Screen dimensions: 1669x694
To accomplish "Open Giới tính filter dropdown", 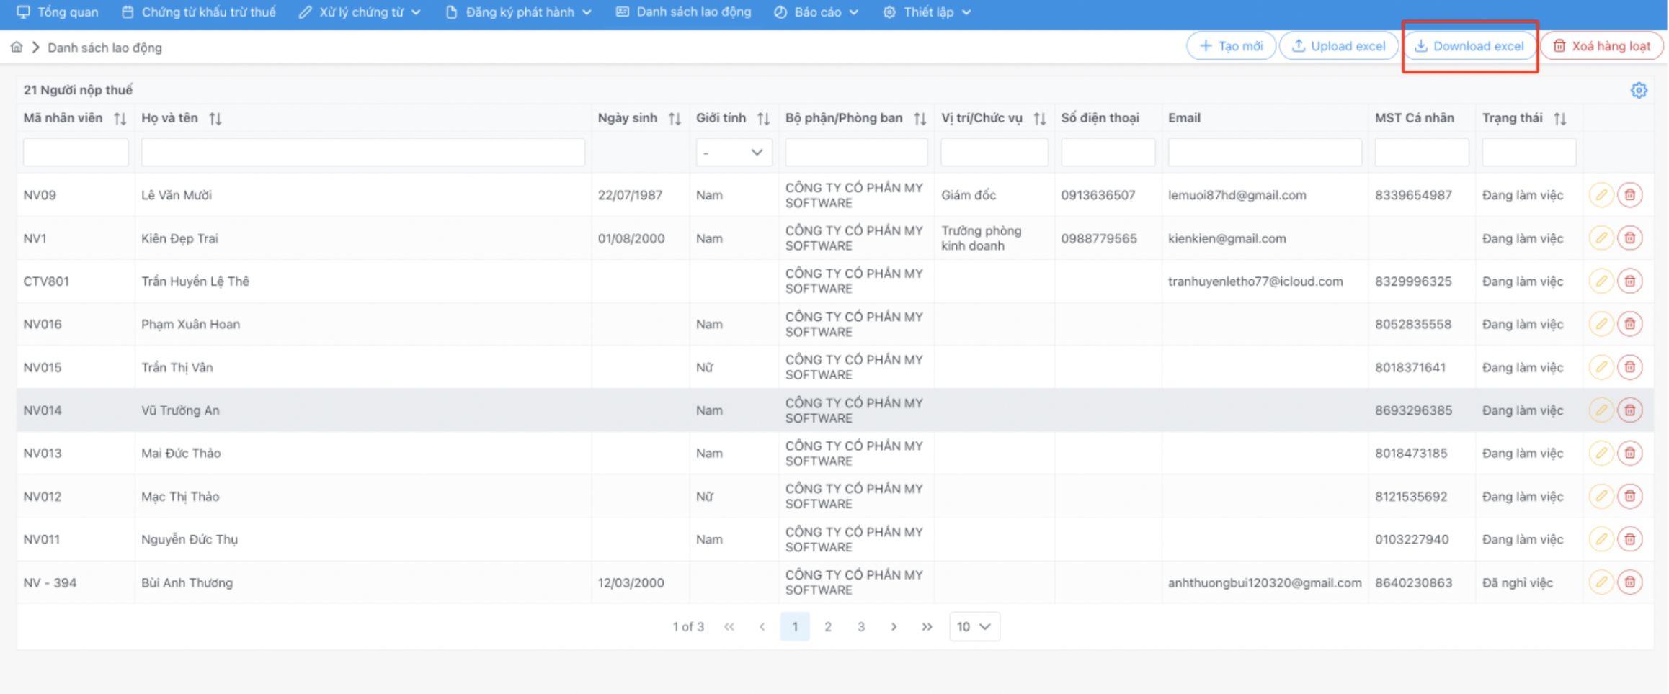I will click(734, 153).
